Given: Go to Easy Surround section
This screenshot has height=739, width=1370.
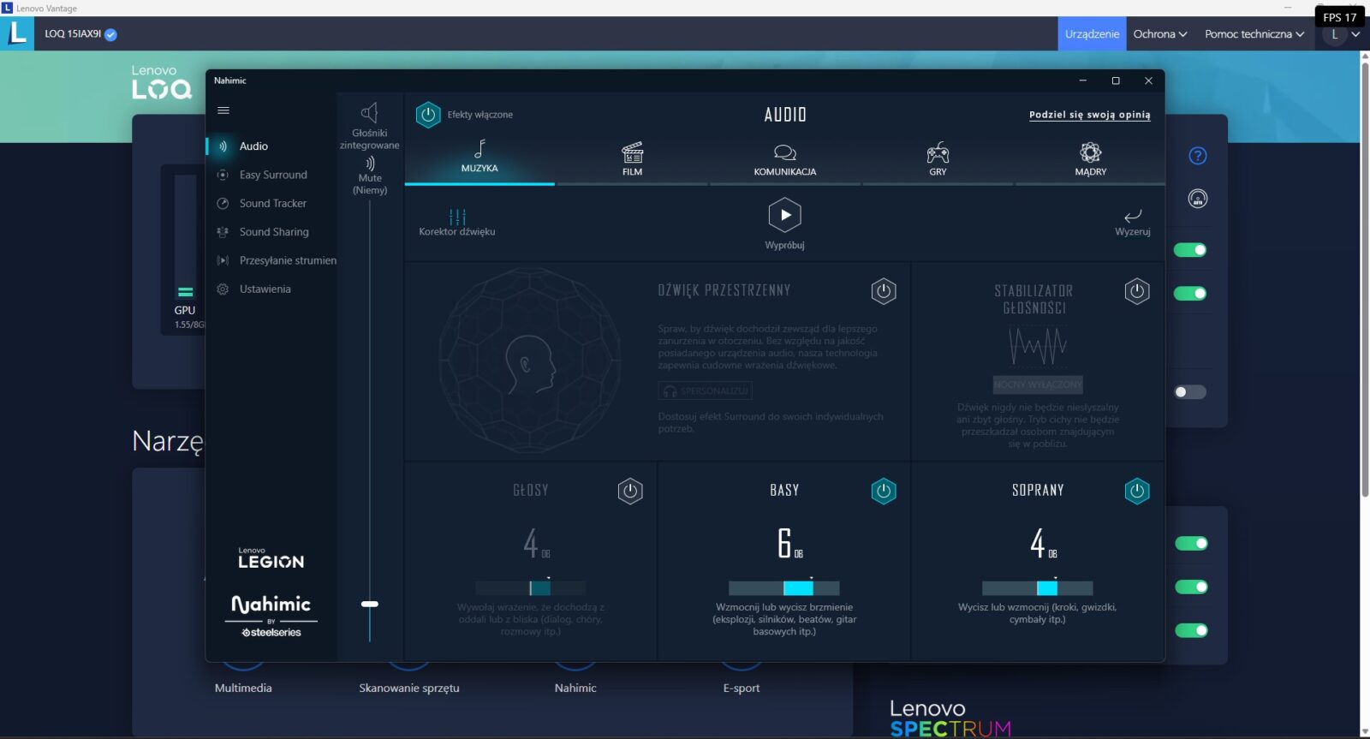Looking at the screenshot, I should 272,175.
